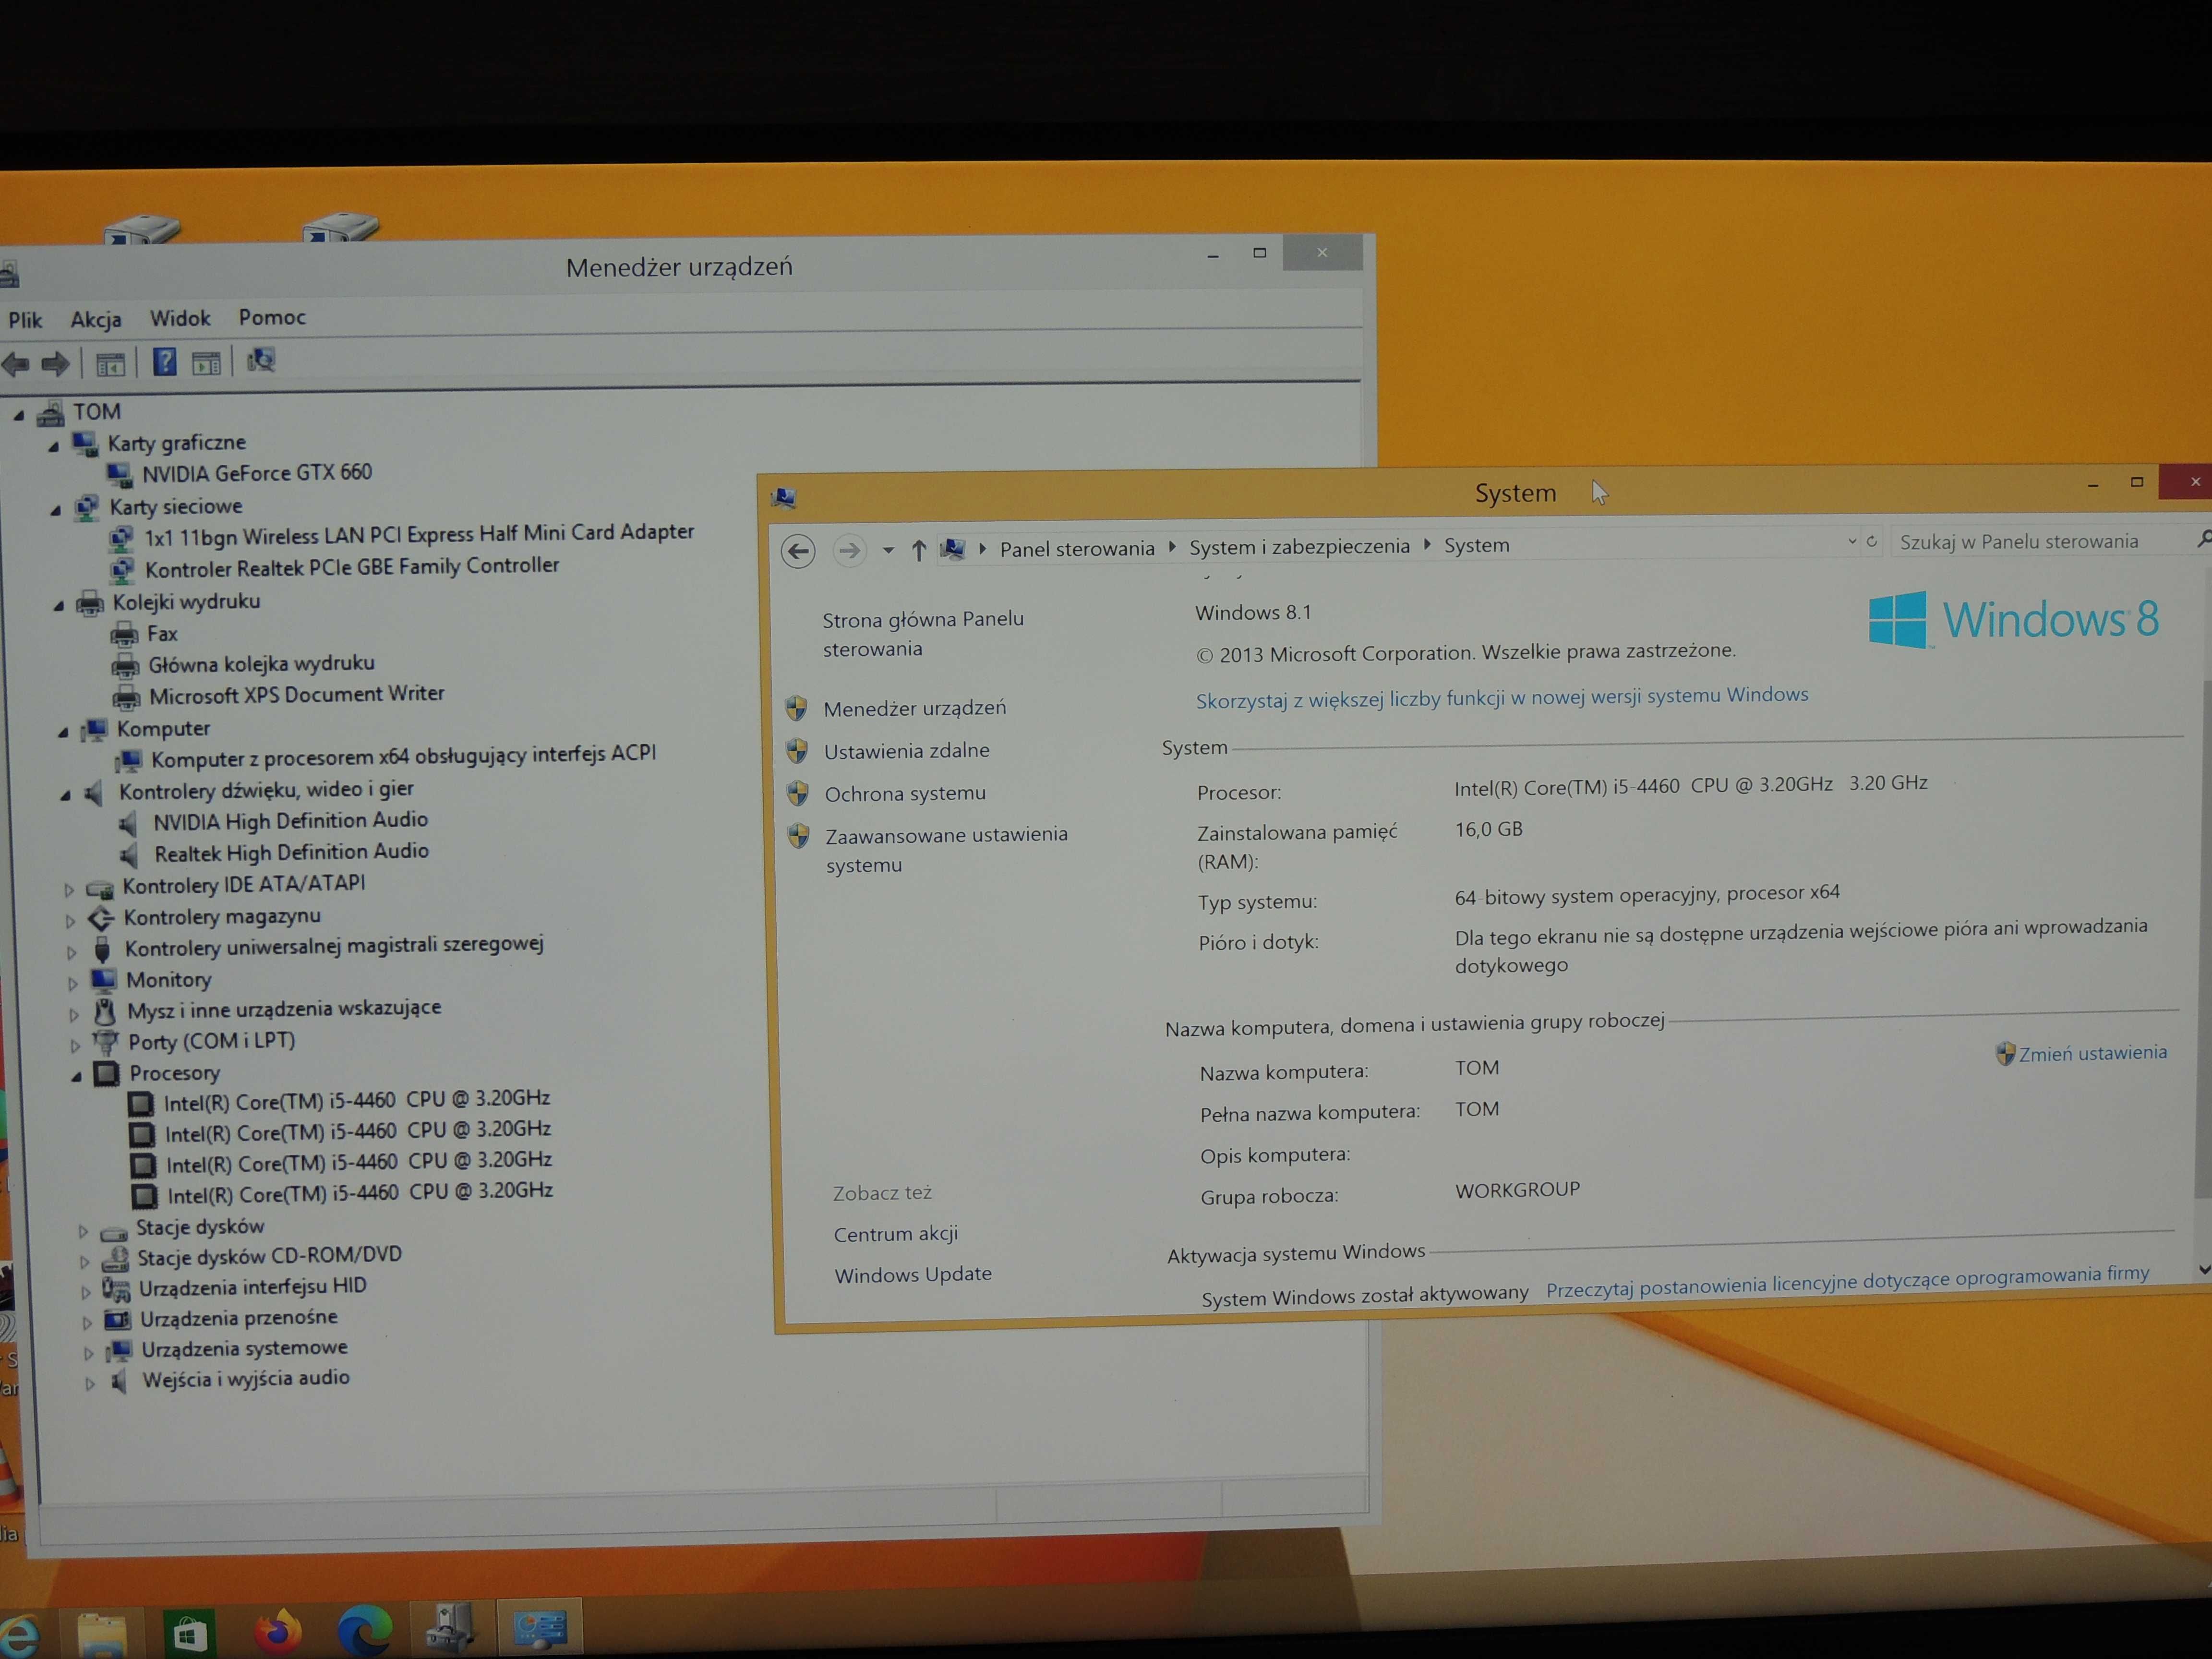The image size is (2212, 1659).
Task: Collapse the Procesory node
Action: 76,1077
